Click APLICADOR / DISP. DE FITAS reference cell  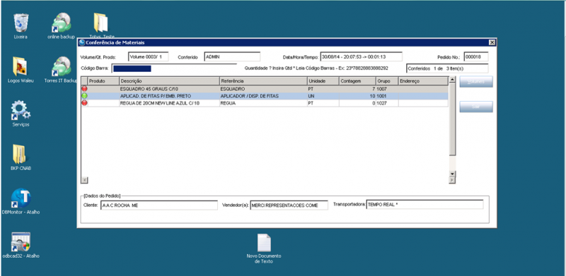tap(263, 96)
